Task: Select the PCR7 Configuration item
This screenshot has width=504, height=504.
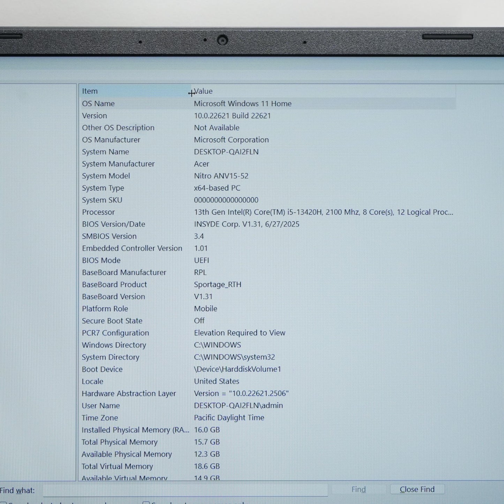Action: (x=115, y=333)
